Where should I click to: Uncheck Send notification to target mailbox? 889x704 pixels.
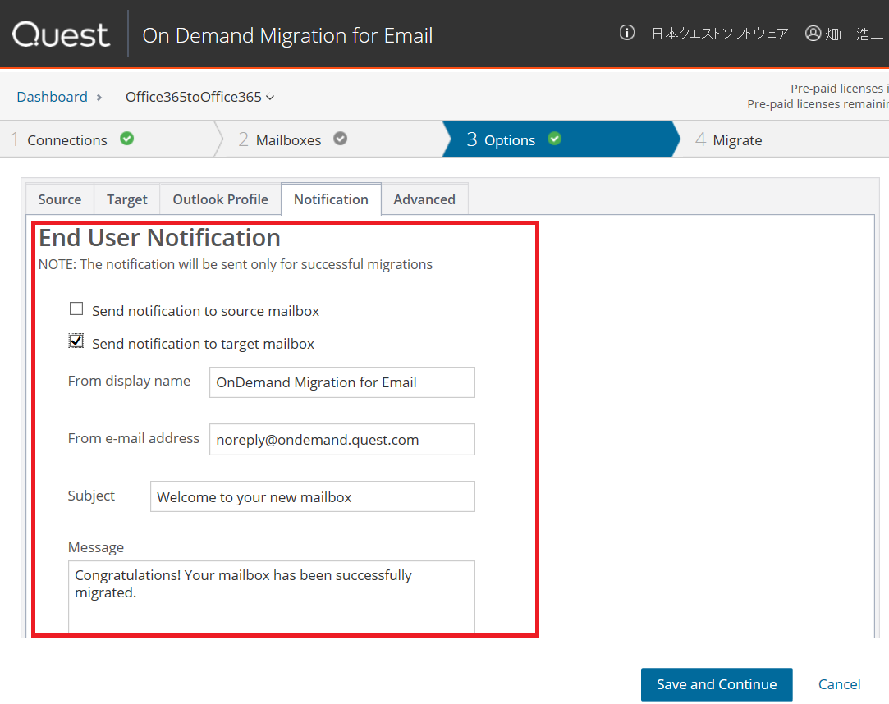(x=76, y=341)
